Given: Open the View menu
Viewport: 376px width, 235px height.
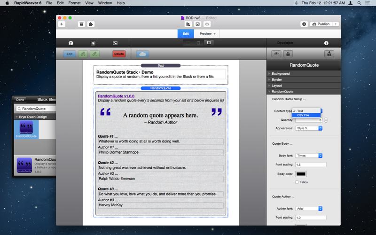Looking at the screenshot, I should (x=89, y=3).
